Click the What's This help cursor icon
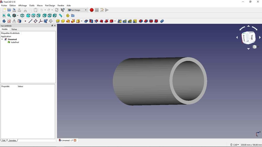Viewport: 262px width, 147px height. click(x=63, y=10)
